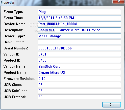This screenshot has width=125, height=110.
Task: Click the USB Class field 08
Action: point(79,85)
